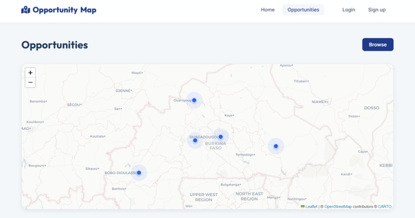Click the Kandi label on the map
Image resolution: width=415 pixels, height=218 pixels.
click(x=346, y=174)
